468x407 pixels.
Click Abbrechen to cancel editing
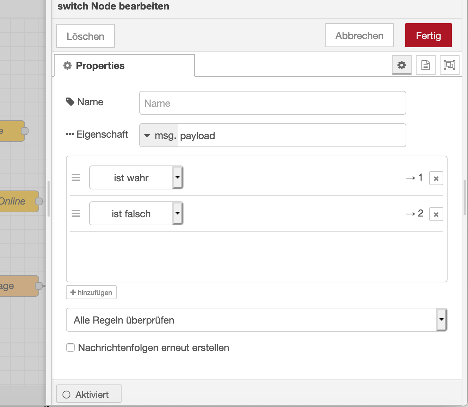(359, 36)
